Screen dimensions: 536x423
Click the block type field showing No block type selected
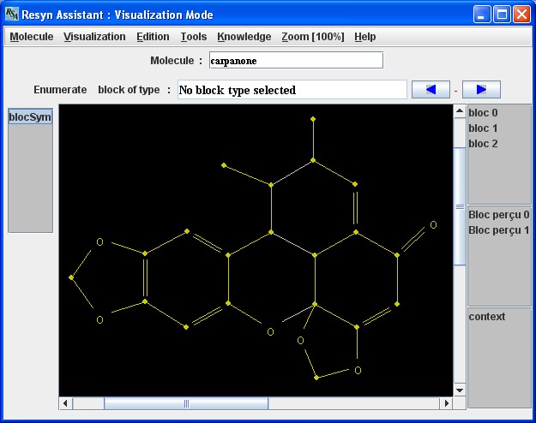(292, 90)
